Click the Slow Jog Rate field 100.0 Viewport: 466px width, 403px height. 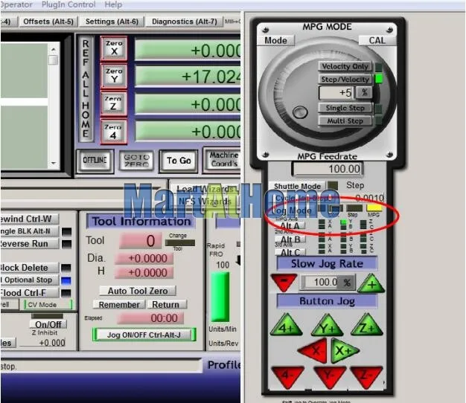tap(321, 283)
